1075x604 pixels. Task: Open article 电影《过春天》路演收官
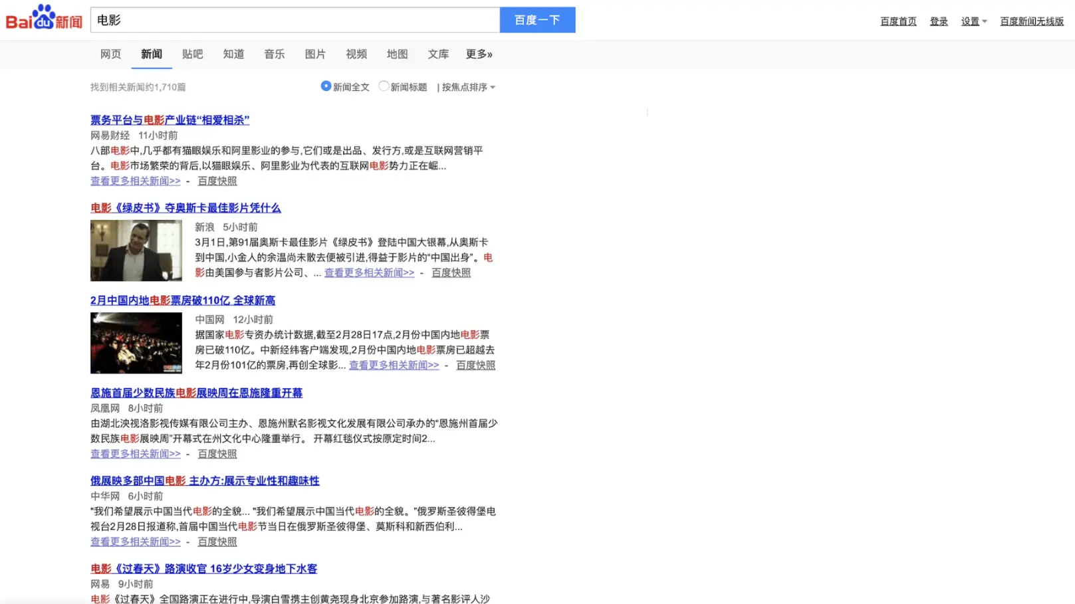(204, 569)
